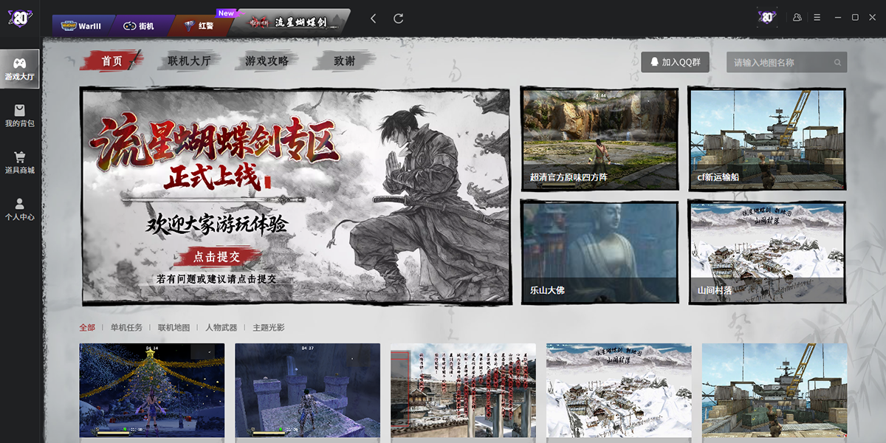Open the snowy village thumbnail in the bottom row
Screen dimensions: 886x443
pyautogui.click(x=619, y=391)
